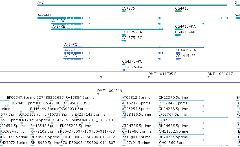Click the CG4415-RA transcript label

point(185,27)
